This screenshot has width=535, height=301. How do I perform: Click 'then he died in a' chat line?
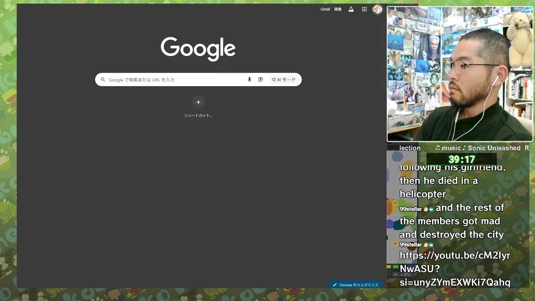click(438, 181)
